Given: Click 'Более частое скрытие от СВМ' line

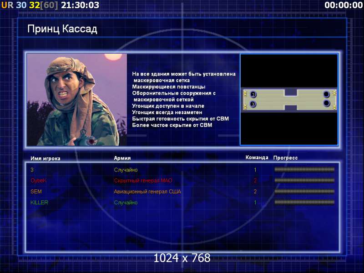Looking at the screenshot, I should (x=172, y=125).
